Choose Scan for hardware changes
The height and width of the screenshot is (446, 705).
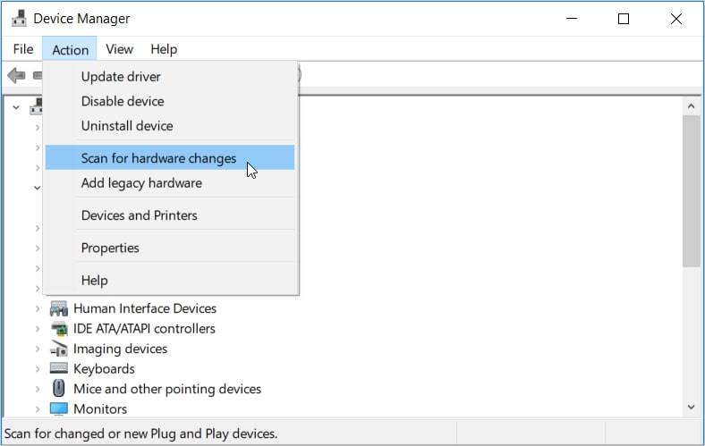click(x=158, y=158)
